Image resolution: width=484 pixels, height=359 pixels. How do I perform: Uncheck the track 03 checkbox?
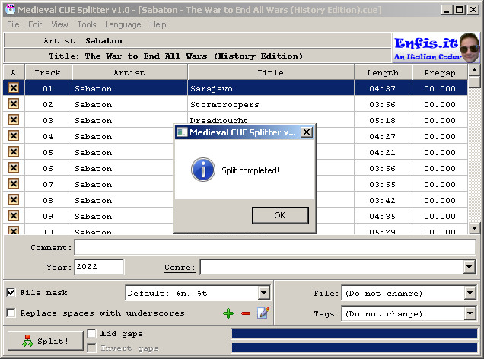tap(13, 119)
